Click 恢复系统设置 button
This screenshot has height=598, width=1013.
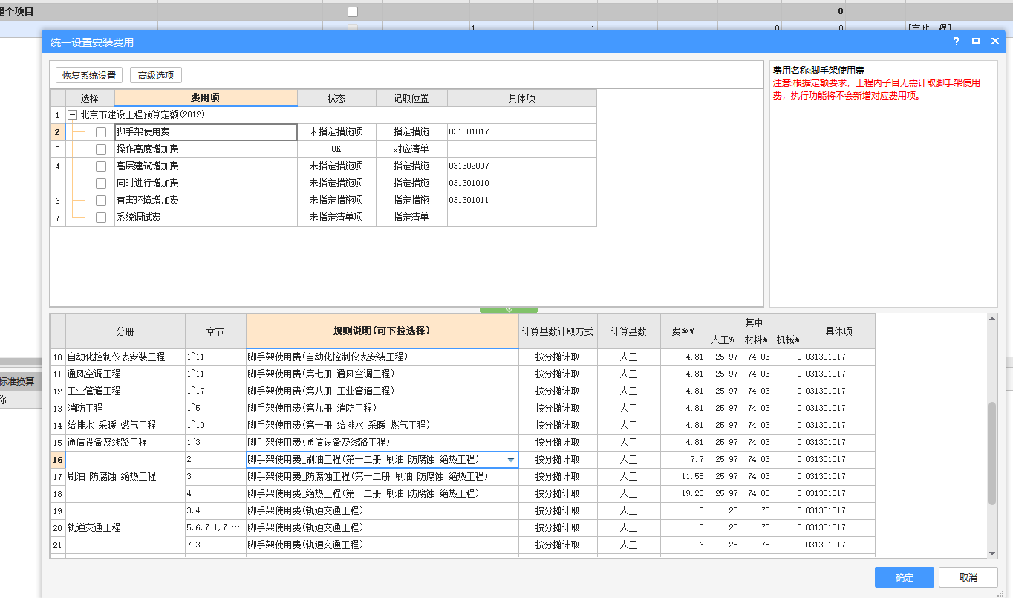click(89, 75)
